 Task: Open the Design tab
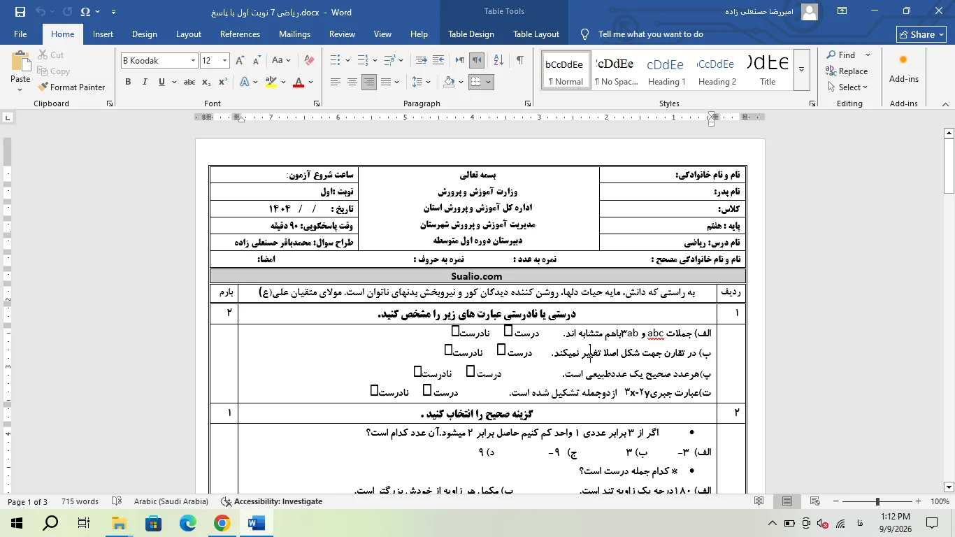point(145,34)
